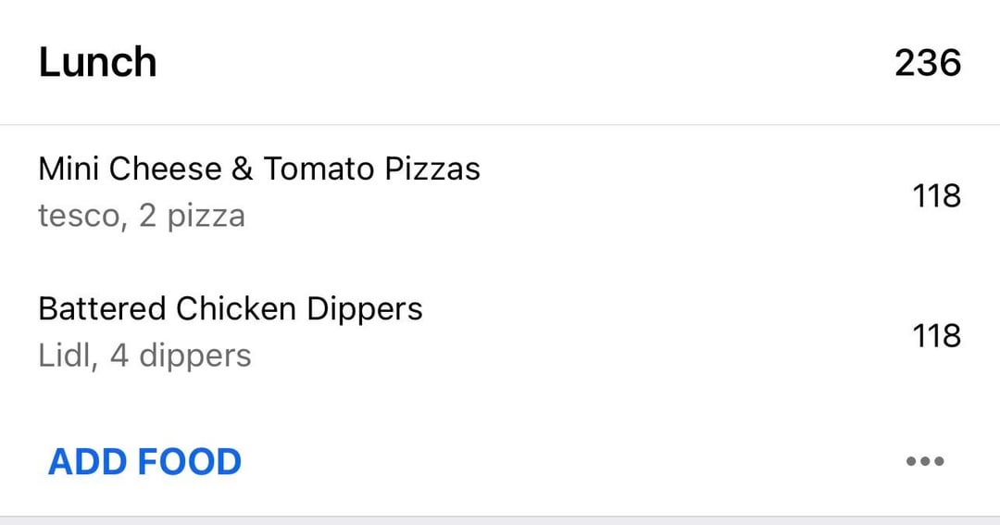Tap the Lunch total of 236 calories

coord(927,63)
